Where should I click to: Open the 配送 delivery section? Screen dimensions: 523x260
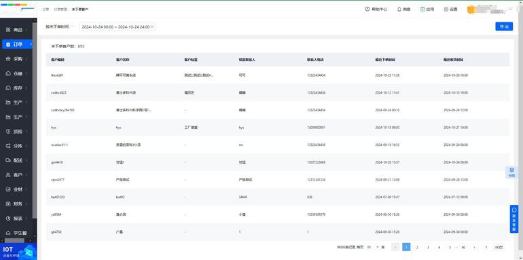tap(16, 160)
